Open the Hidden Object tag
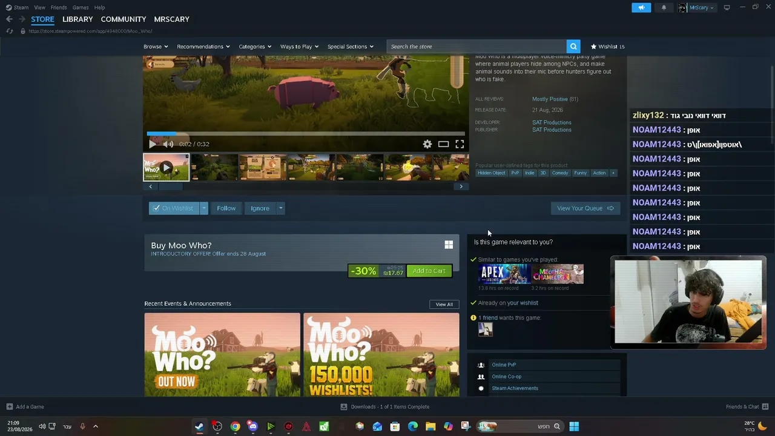The image size is (775, 436). 491,173
